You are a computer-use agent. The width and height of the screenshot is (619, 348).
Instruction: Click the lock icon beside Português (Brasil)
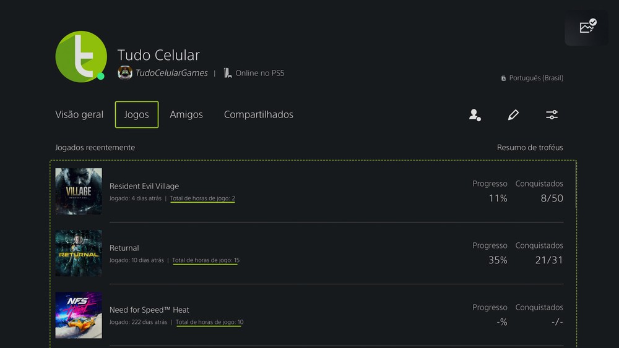(503, 79)
